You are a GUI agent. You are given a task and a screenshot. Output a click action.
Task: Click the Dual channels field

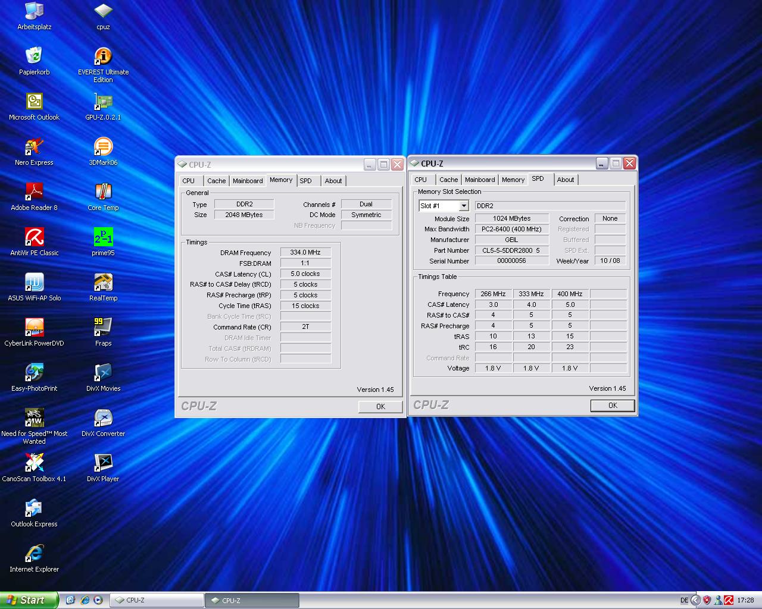click(x=366, y=204)
